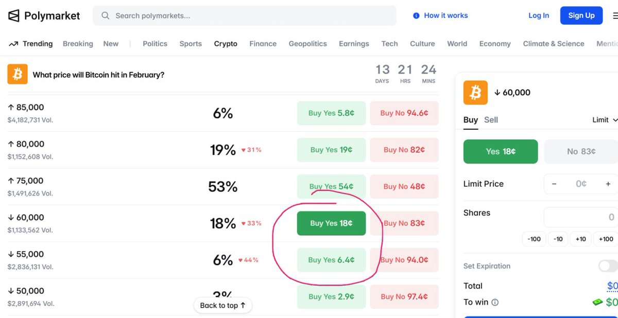Image resolution: width=618 pixels, height=318 pixels.
Task: Click the 53% chance value
Action: click(223, 186)
